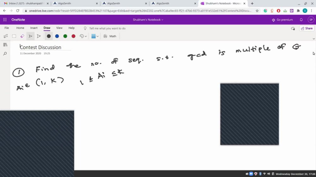Open the Chrome profile avatar S

pyautogui.click(x=305, y=11)
